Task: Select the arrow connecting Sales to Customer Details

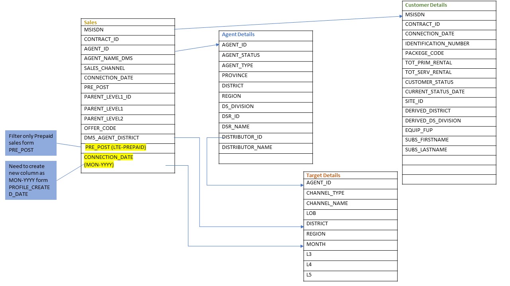Action: point(287,22)
